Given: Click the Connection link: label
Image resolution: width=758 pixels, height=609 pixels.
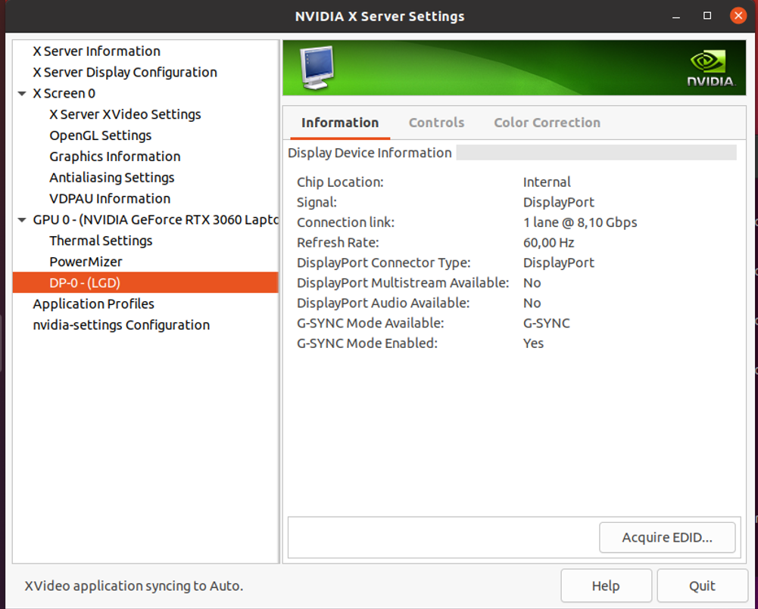Looking at the screenshot, I should (345, 222).
